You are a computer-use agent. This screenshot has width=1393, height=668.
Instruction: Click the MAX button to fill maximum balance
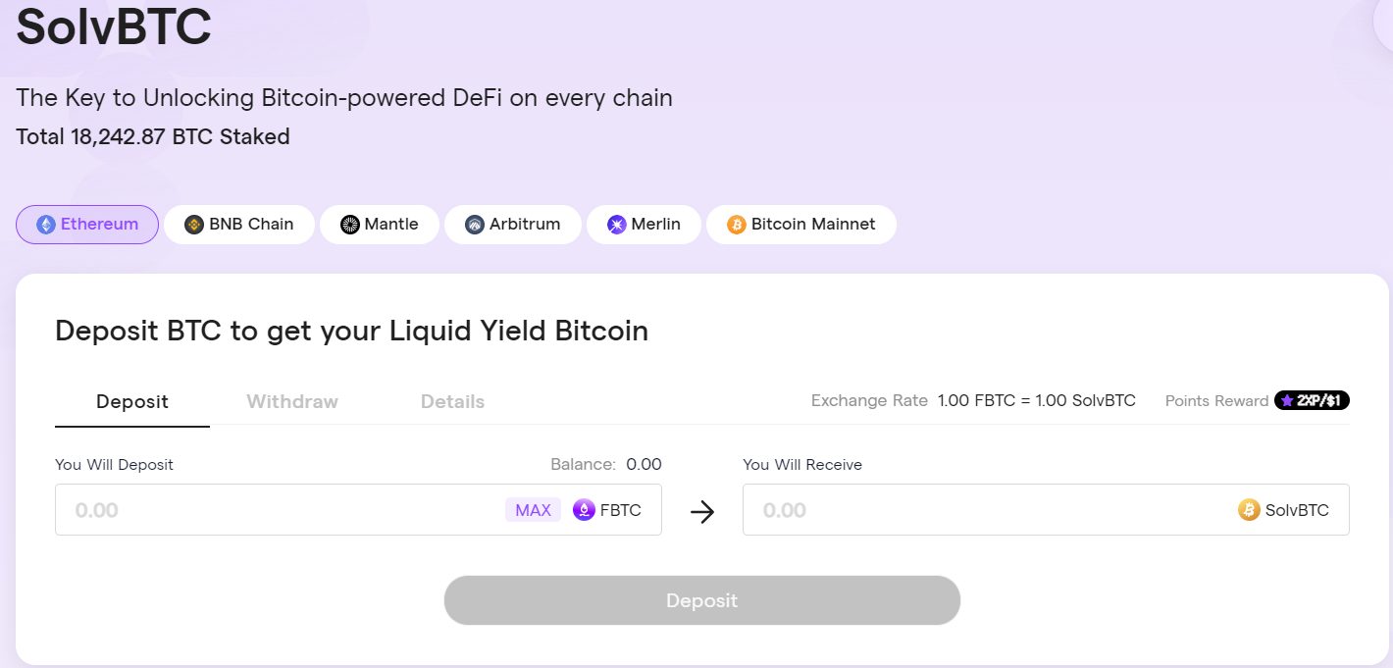[x=533, y=510]
